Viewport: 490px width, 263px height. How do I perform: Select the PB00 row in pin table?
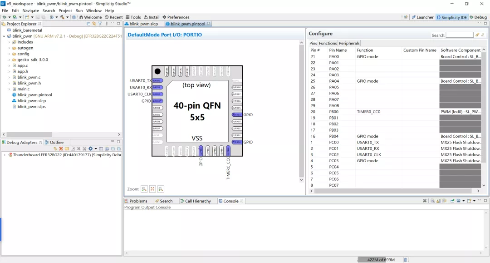(395, 112)
